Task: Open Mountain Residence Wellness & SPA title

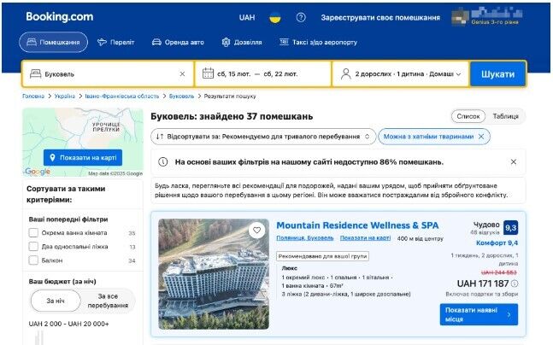Action: 357,225
